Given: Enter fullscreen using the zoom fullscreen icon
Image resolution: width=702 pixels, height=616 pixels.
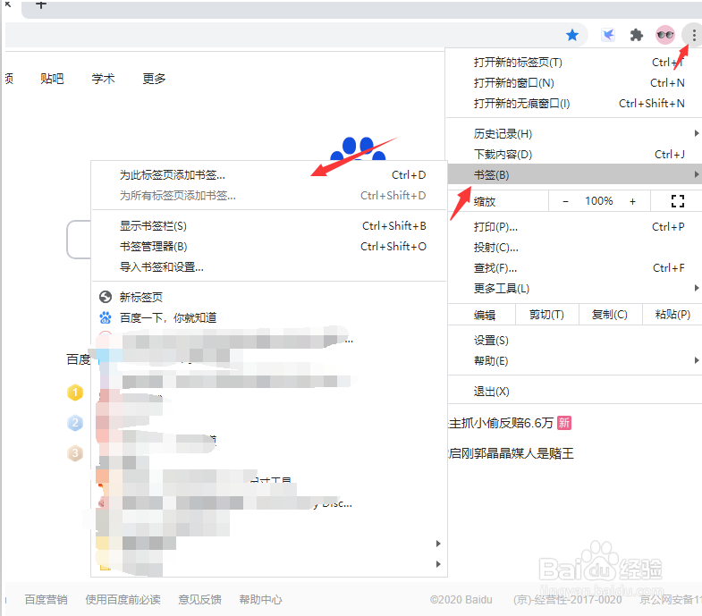Looking at the screenshot, I should click(677, 201).
